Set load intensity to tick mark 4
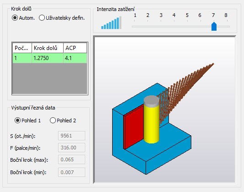The width and height of the screenshot is (244, 192). tap(174, 21)
